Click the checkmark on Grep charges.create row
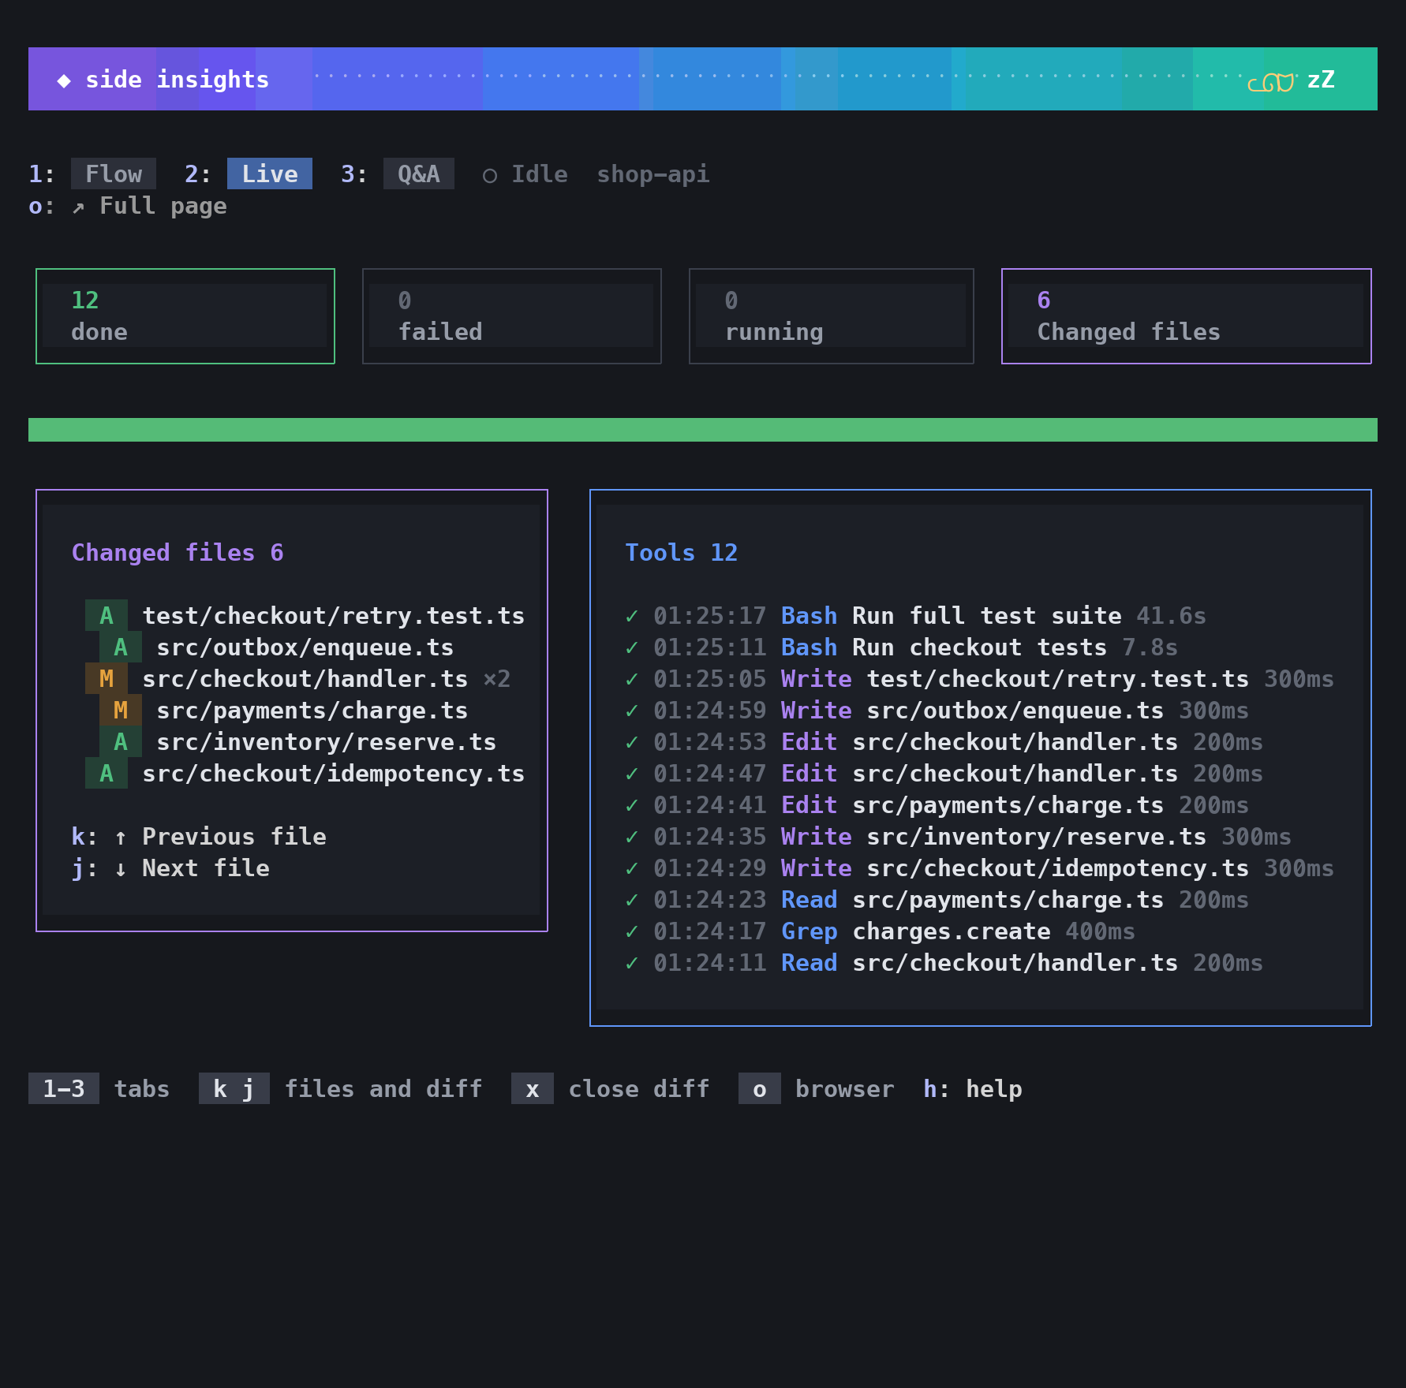1406x1388 pixels. 632,931
